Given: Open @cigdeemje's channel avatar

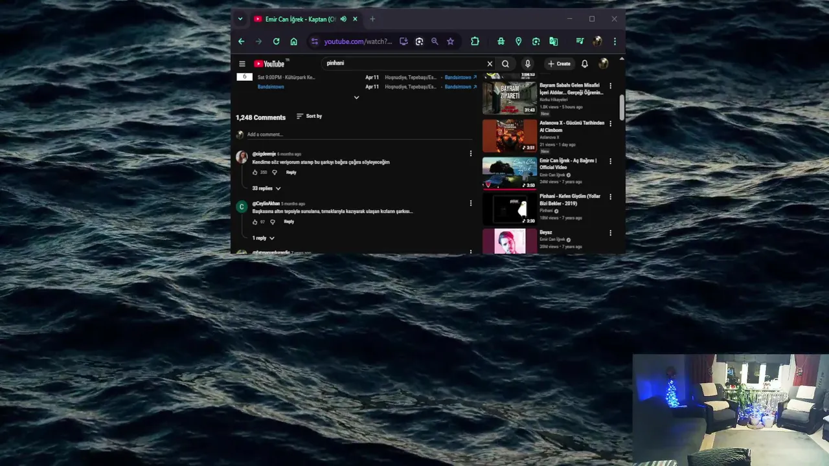Looking at the screenshot, I should 242,157.
